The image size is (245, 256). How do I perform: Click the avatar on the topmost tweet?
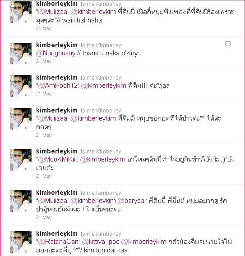21,12
